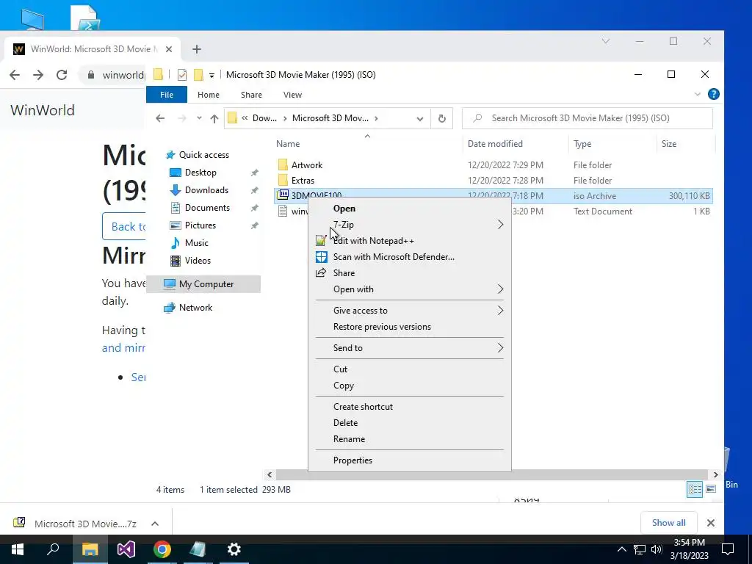The height and width of the screenshot is (564, 752).
Task: Choose Cut from the context menu
Action: pos(410,369)
